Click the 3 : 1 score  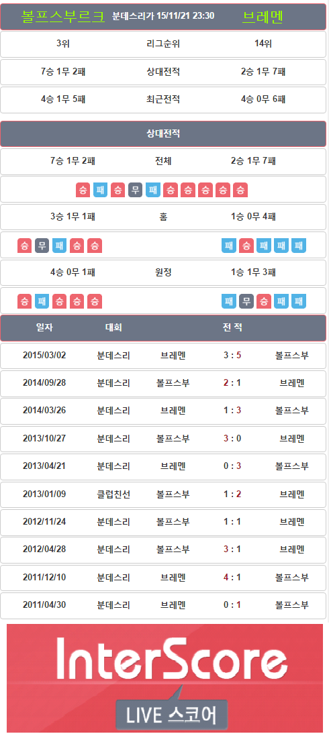tap(232, 549)
